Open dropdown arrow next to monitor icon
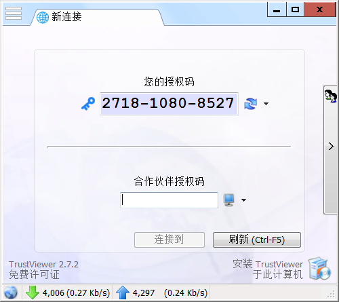This screenshot has height=302, width=339. pos(243,200)
